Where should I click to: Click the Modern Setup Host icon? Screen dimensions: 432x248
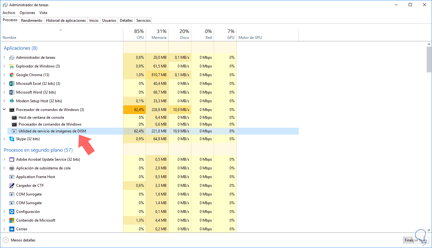click(12, 101)
